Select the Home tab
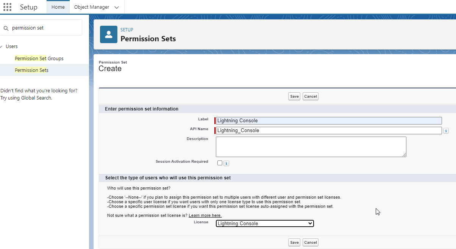 click(x=58, y=7)
